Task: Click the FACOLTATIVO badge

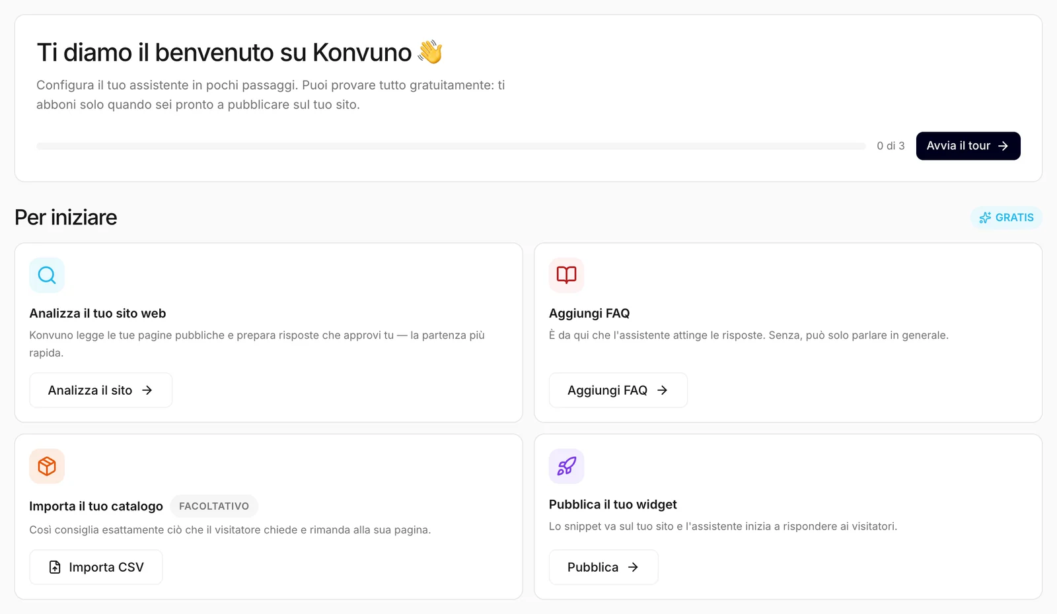Action: coord(214,506)
